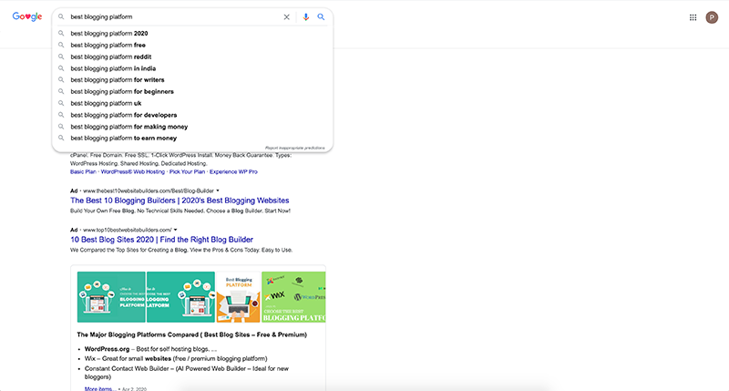Click the grey magnifier icon inside search box

coord(61,16)
